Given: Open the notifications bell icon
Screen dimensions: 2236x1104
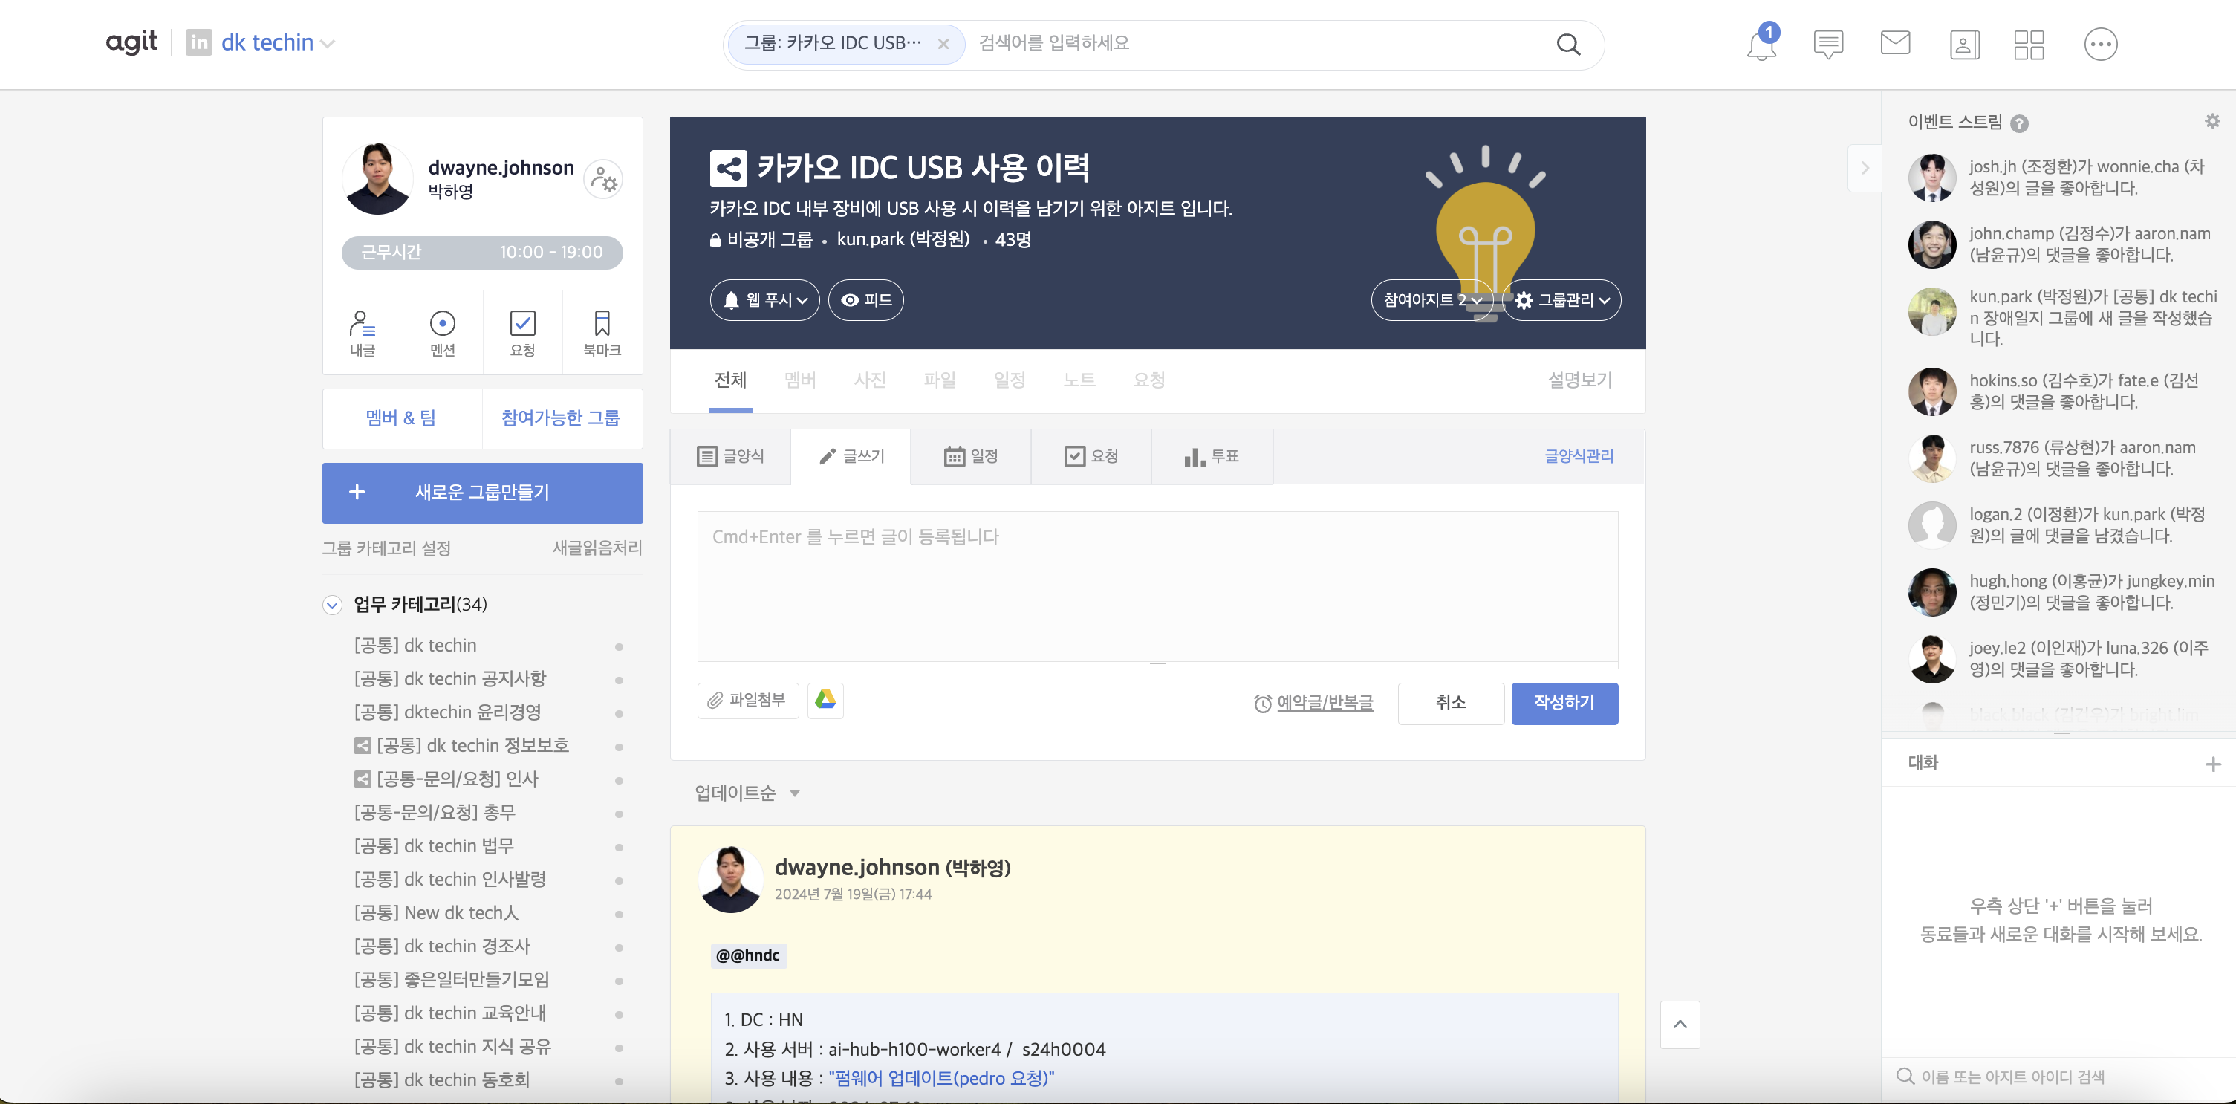Looking at the screenshot, I should tap(1761, 43).
